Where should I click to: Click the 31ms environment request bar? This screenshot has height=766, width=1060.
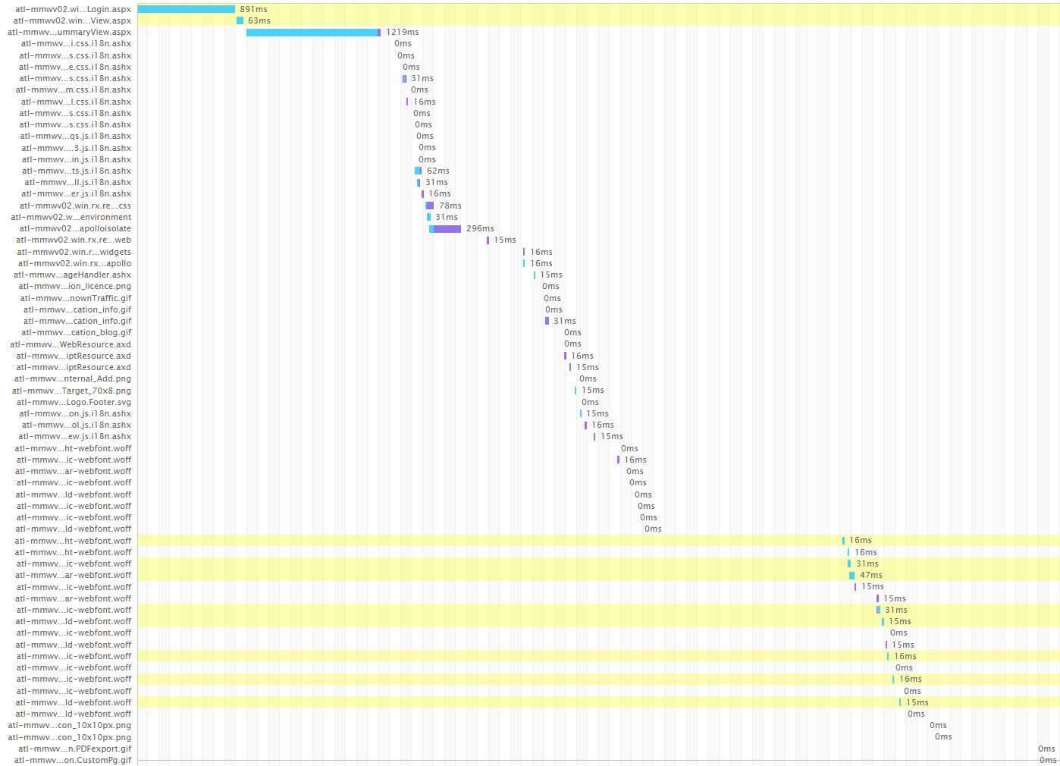pyautogui.click(x=431, y=217)
